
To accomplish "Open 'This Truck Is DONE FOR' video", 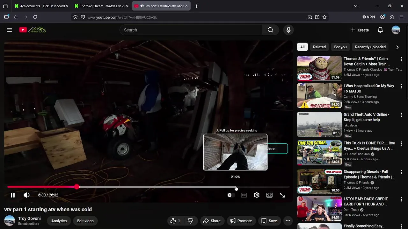I will click(x=369, y=146).
